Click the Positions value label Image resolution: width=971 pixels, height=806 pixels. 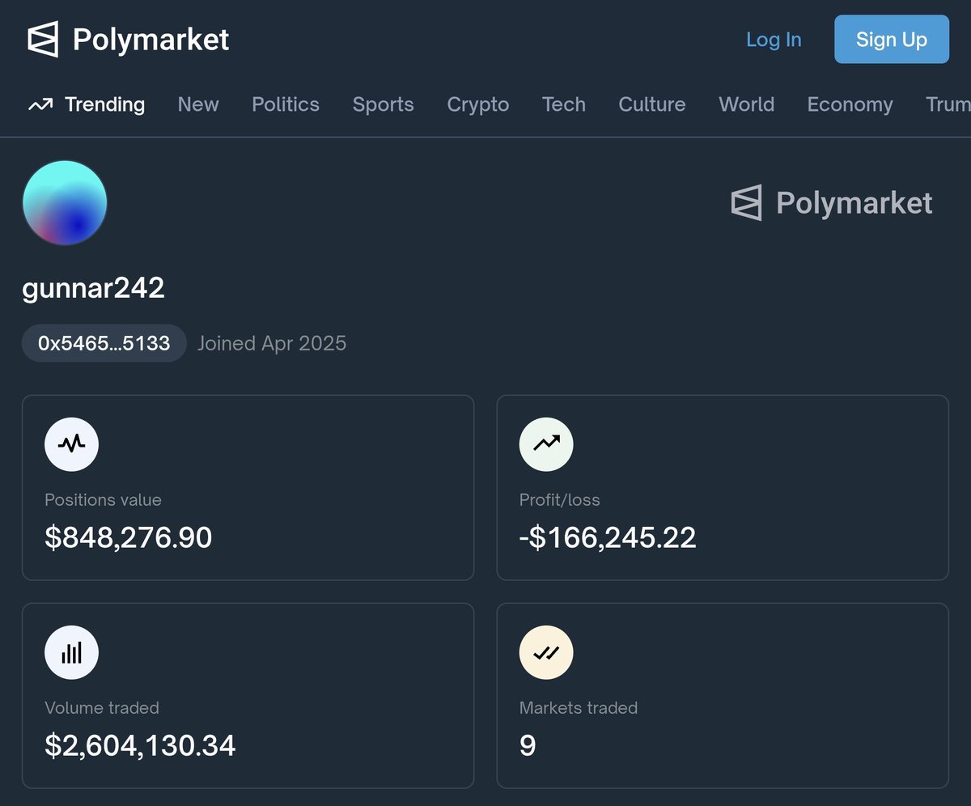click(x=103, y=500)
